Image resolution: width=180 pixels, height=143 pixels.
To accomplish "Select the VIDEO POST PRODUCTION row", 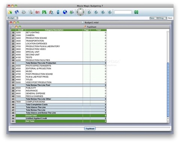I will [x=58, y=82].
